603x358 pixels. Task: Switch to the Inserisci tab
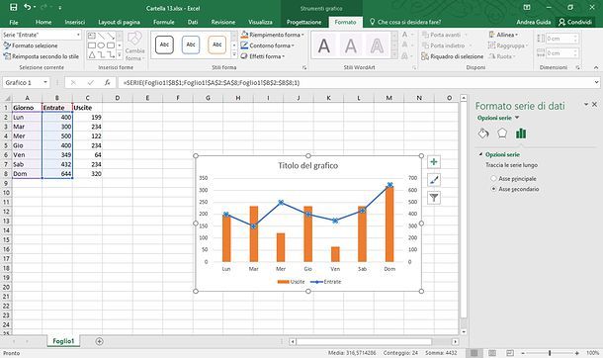tap(75, 22)
